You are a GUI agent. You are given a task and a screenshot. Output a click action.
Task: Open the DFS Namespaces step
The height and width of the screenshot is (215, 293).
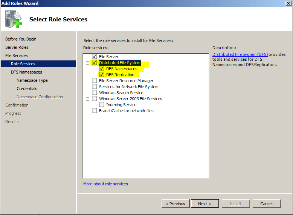click(26, 72)
